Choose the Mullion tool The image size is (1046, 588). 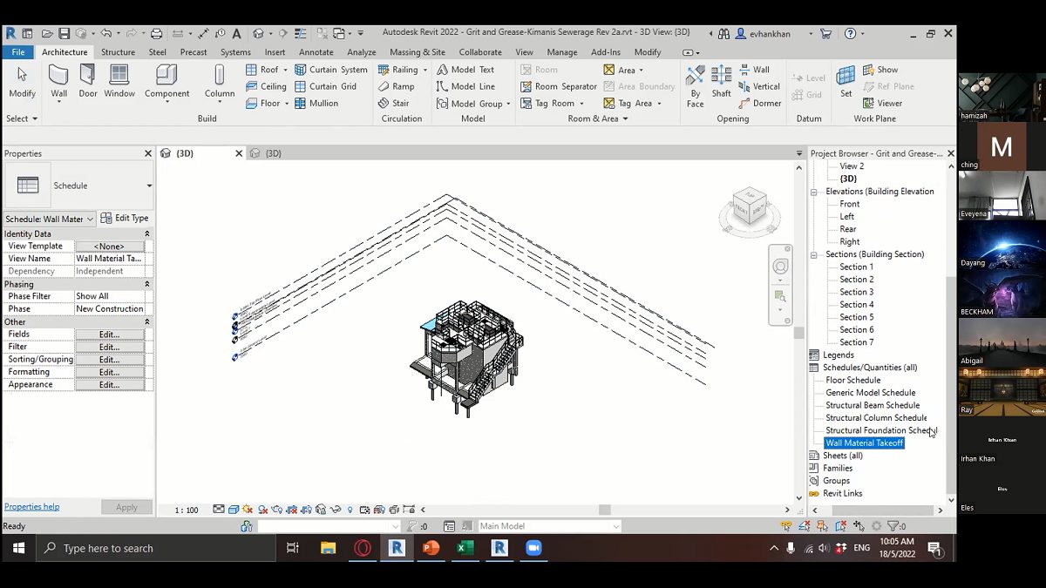point(316,103)
